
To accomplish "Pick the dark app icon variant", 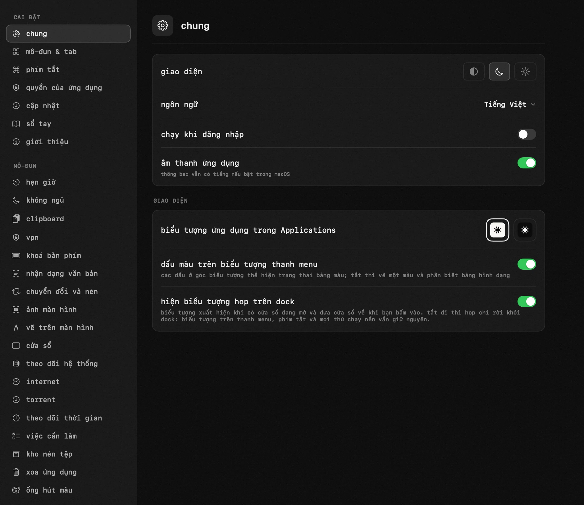I will [525, 230].
